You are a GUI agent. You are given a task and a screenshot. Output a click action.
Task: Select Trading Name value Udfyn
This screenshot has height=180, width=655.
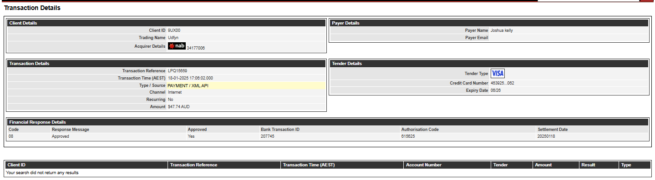click(x=173, y=38)
